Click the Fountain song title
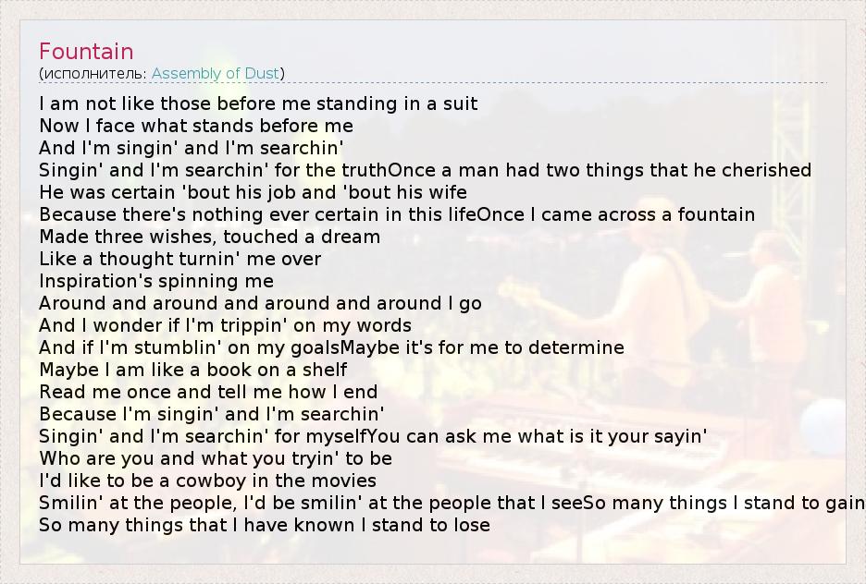The width and height of the screenshot is (866, 584). click(x=86, y=51)
